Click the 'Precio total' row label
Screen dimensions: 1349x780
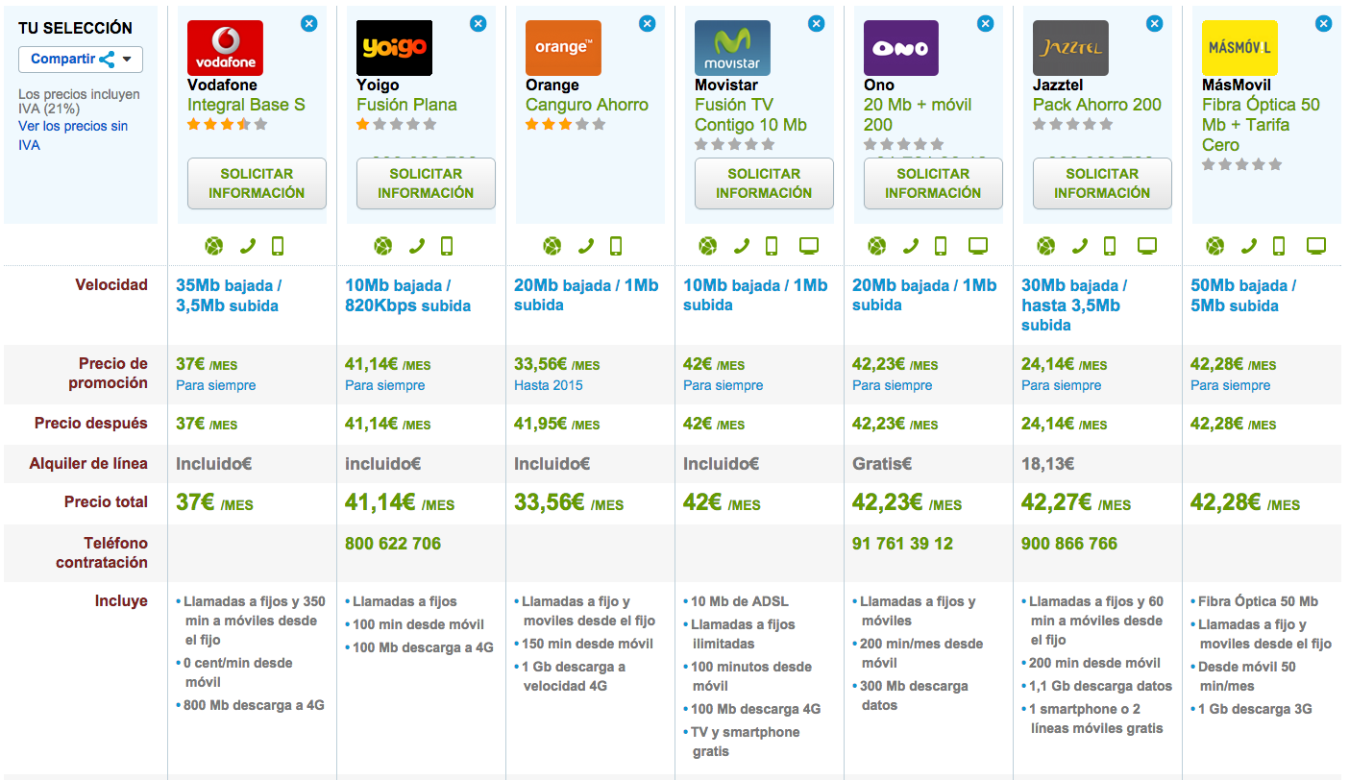(x=106, y=501)
